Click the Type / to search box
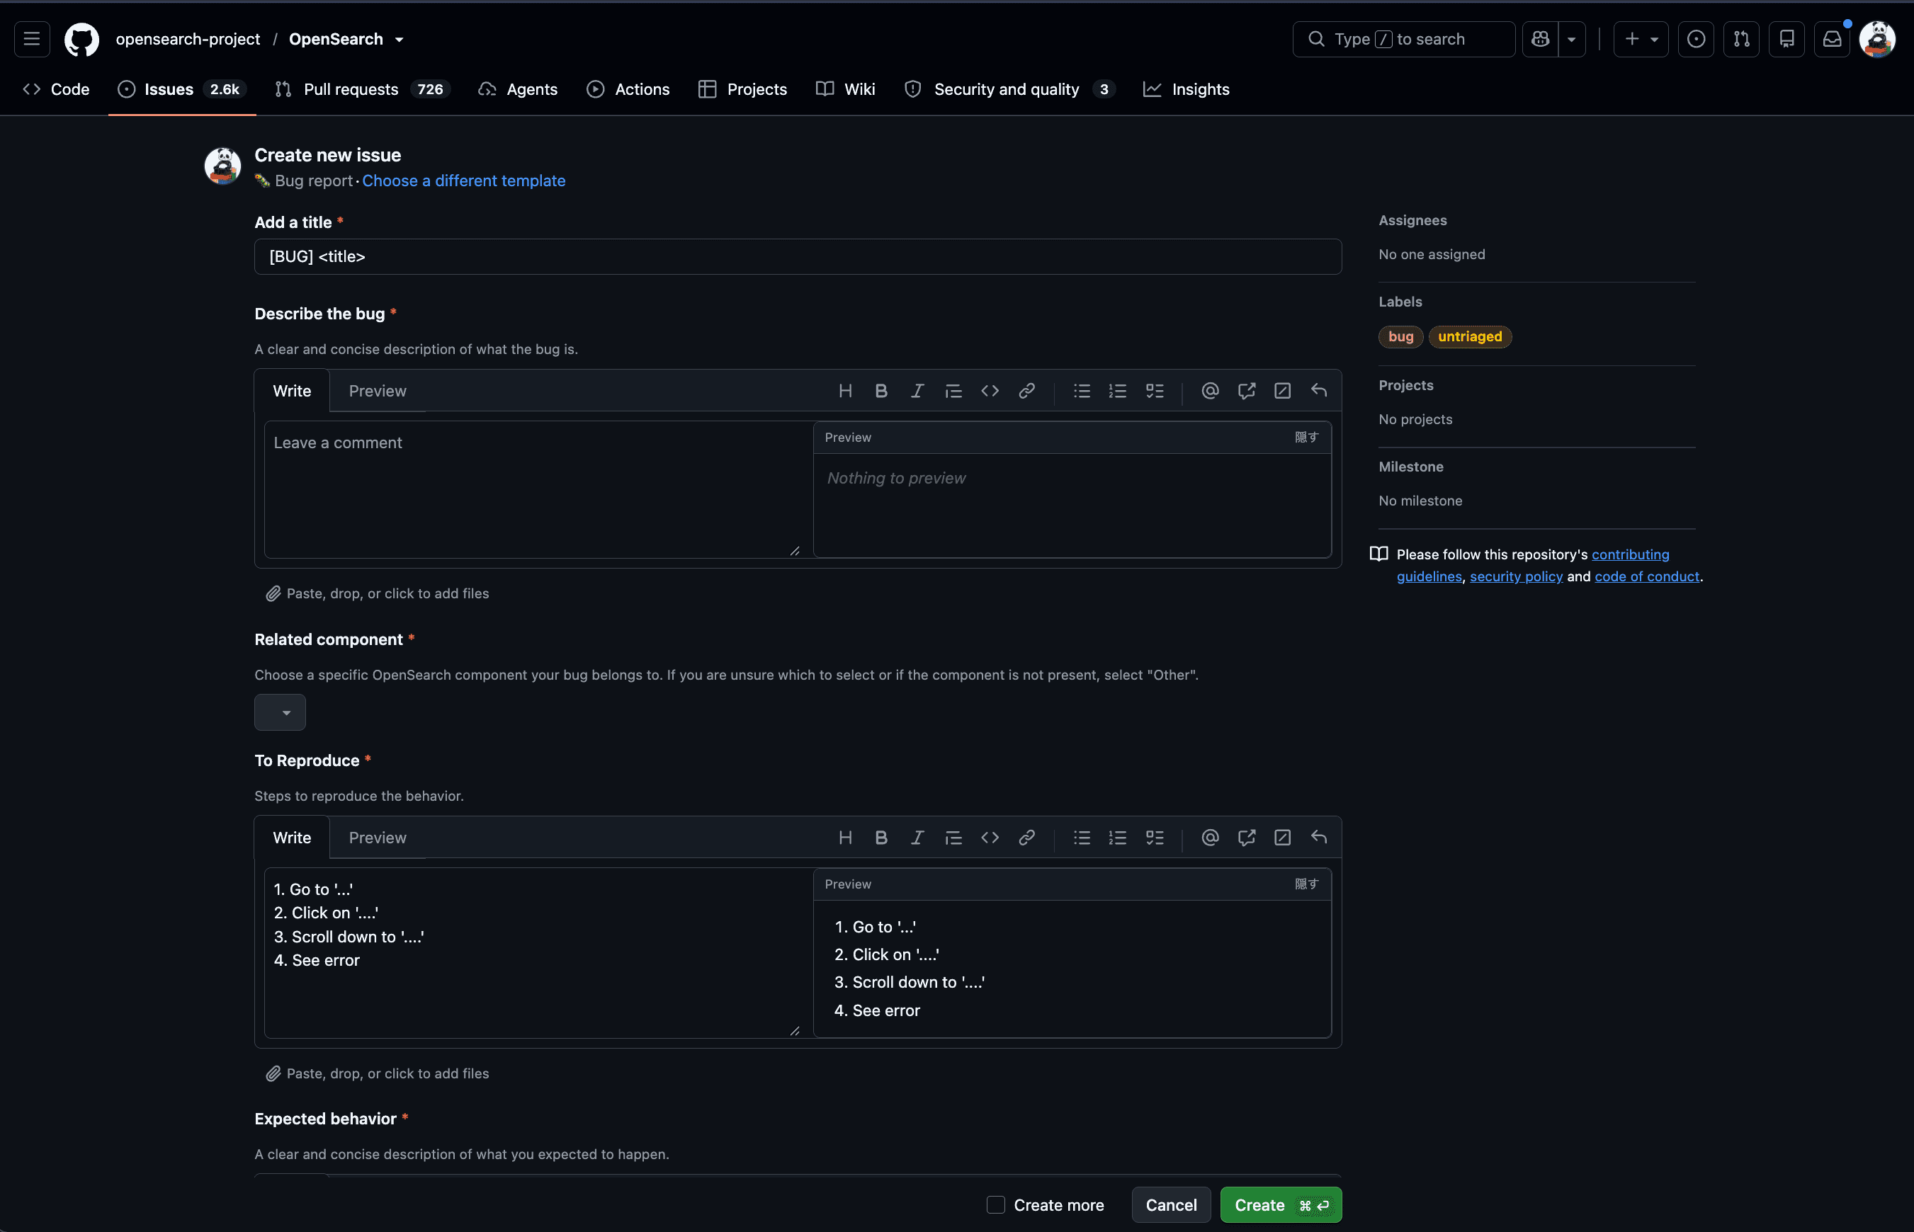This screenshot has width=1914, height=1232. coord(1403,39)
